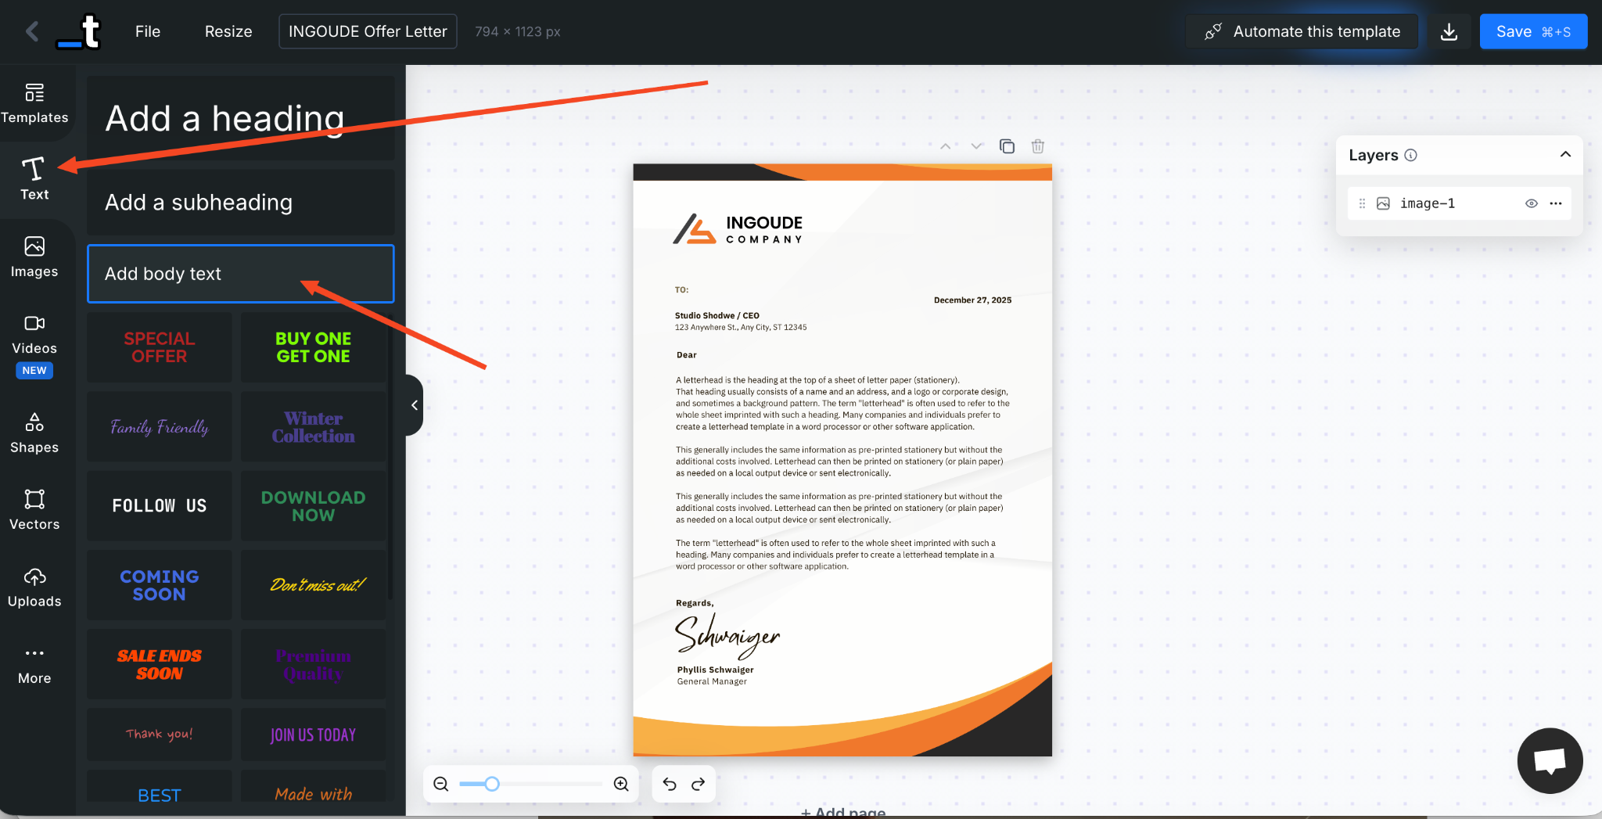This screenshot has width=1602, height=819.
Task: Click the Save button
Action: tap(1532, 31)
